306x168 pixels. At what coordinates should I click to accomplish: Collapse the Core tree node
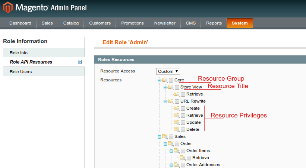[x=159, y=80]
